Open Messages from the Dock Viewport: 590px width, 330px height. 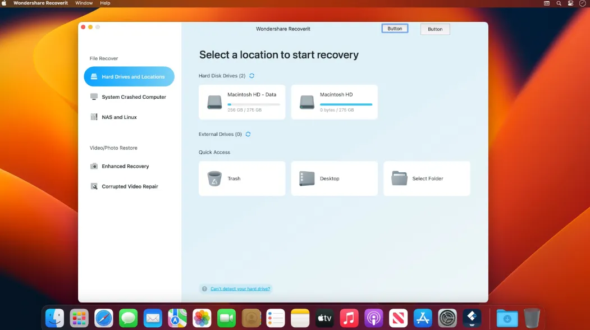tap(129, 318)
